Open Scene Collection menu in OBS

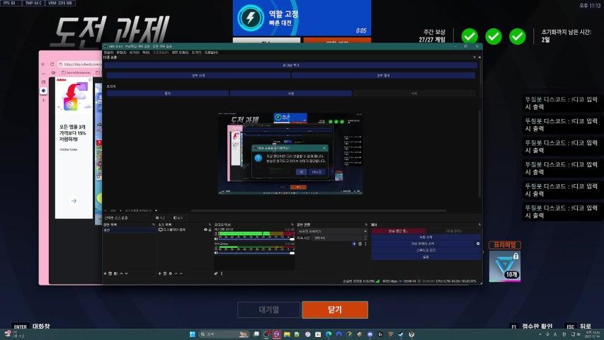180,52
